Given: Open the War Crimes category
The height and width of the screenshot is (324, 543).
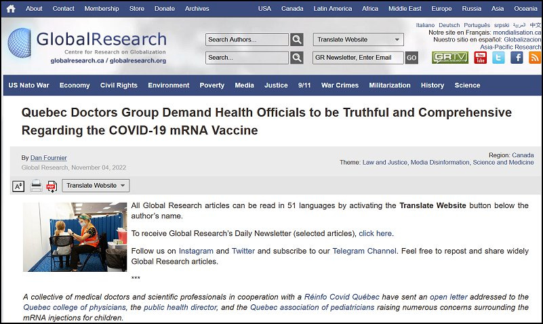Looking at the screenshot, I should pos(340,85).
